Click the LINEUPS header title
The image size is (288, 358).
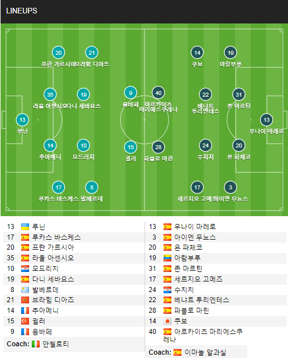22,11
